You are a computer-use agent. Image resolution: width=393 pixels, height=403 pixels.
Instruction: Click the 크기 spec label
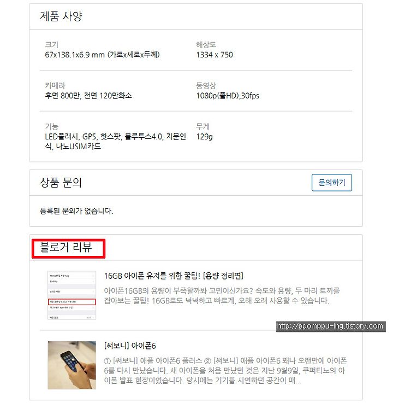52,44
